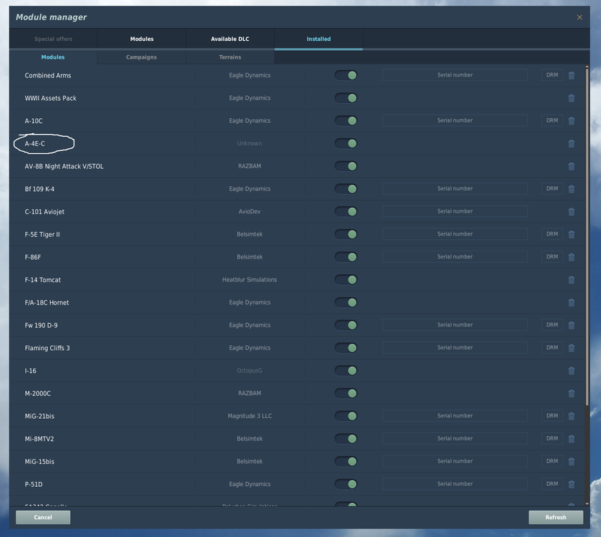Click the Cancel button
The image size is (601, 537).
pyautogui.click(x=43, y=517)
